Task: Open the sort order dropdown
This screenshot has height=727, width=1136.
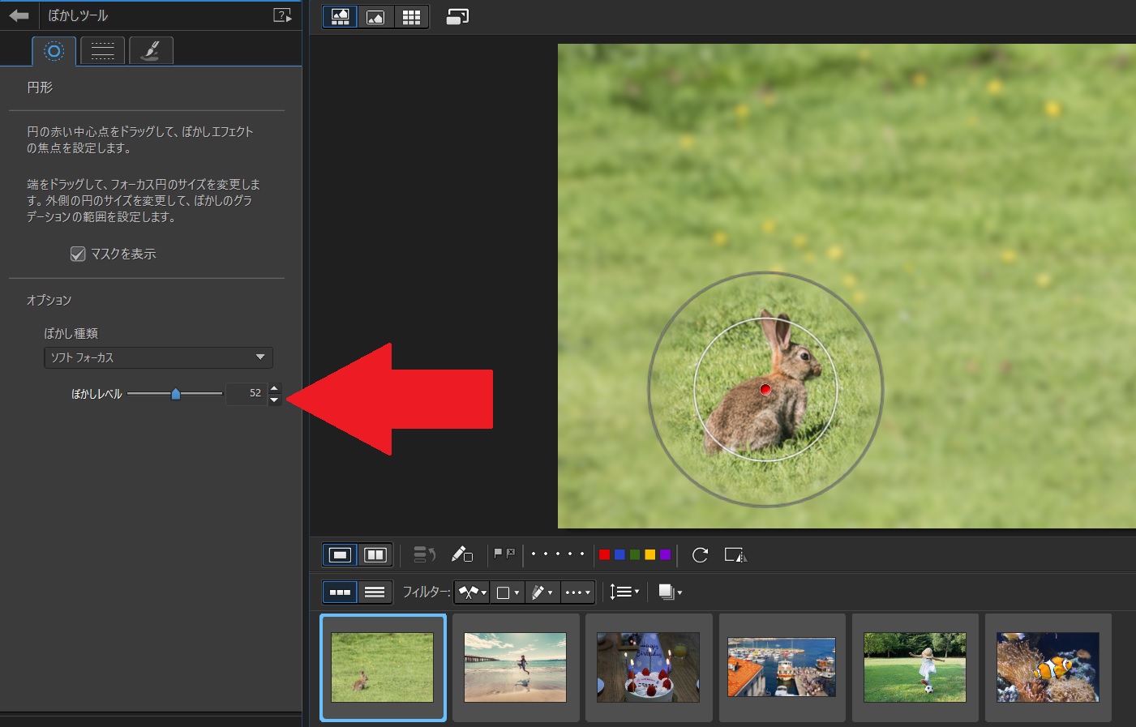Action: point(624,592)
